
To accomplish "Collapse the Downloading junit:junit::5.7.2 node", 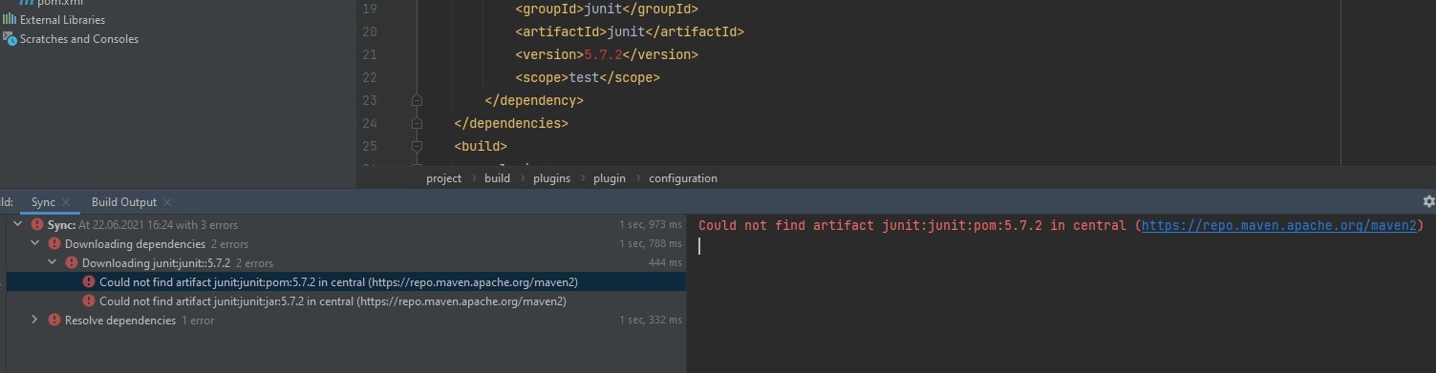I will coord(52,263).
